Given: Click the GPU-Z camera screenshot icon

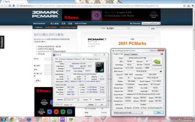Looking at the screenshot, I should point(162,54).
